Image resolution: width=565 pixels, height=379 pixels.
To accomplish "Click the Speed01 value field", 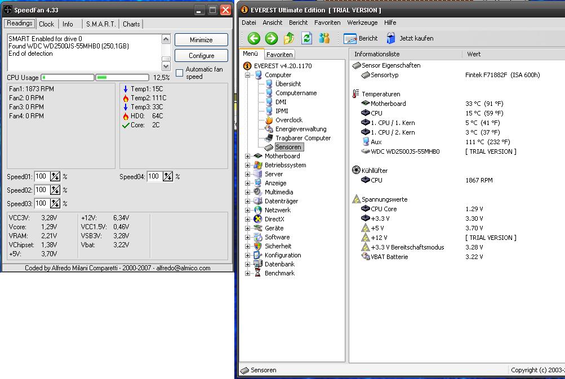I will pos(42,176).
